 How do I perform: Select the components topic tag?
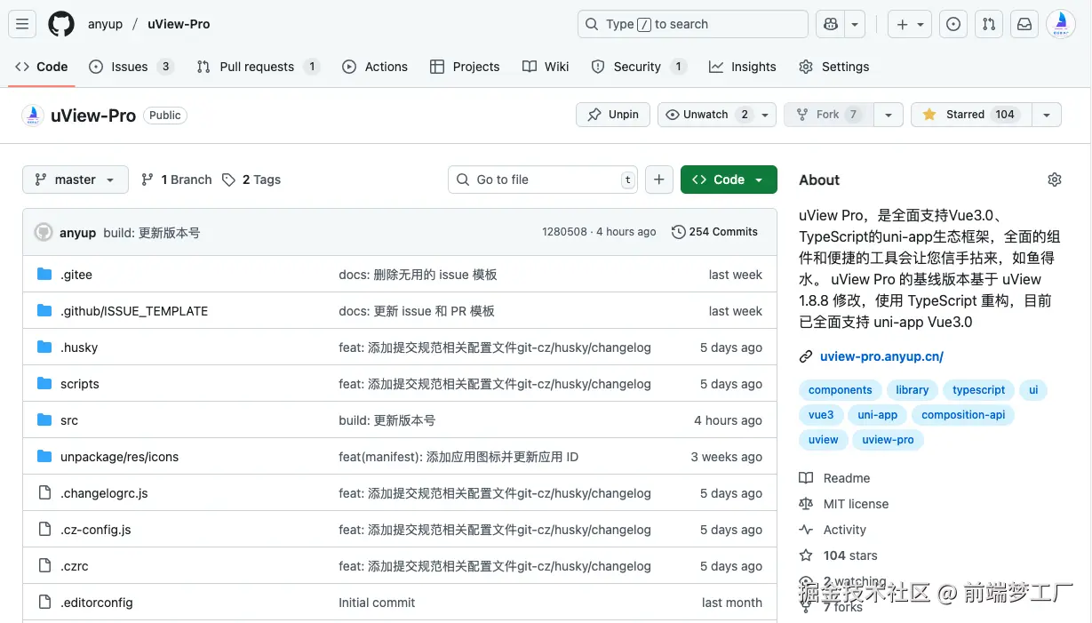point(841,390)
